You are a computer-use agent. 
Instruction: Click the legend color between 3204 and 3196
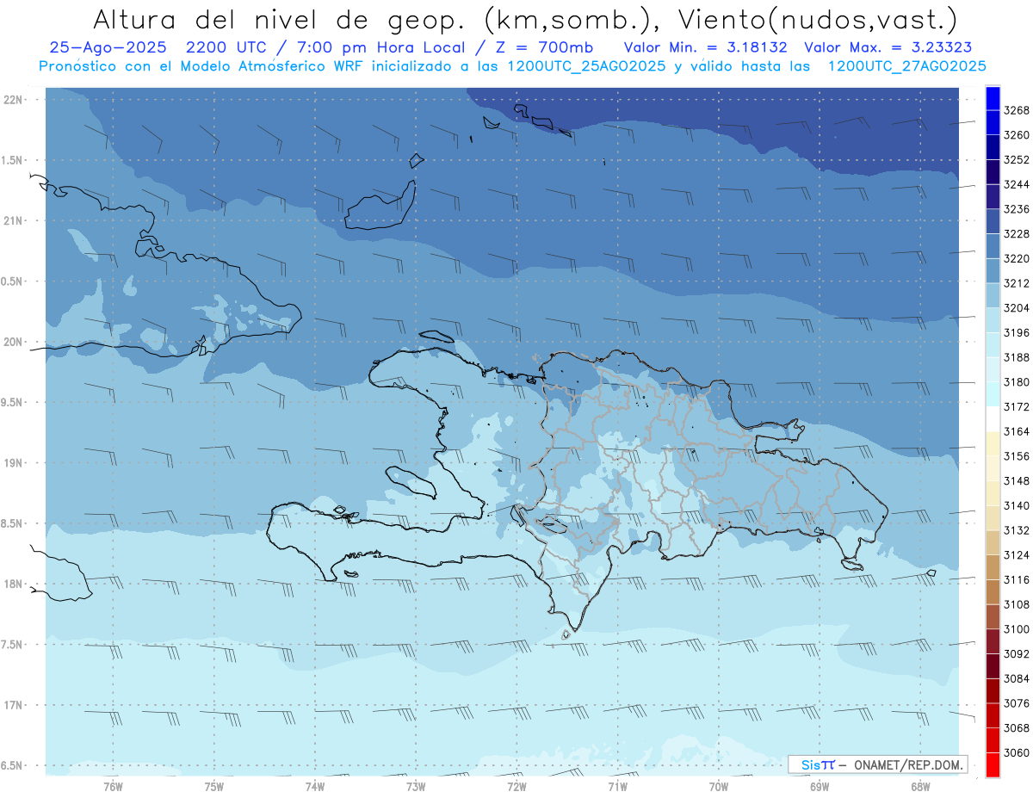point(993,321)
